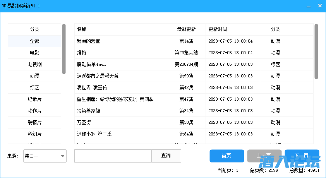Click the search text input field
This screenshot has height=178, width=326.
(113, 156)
